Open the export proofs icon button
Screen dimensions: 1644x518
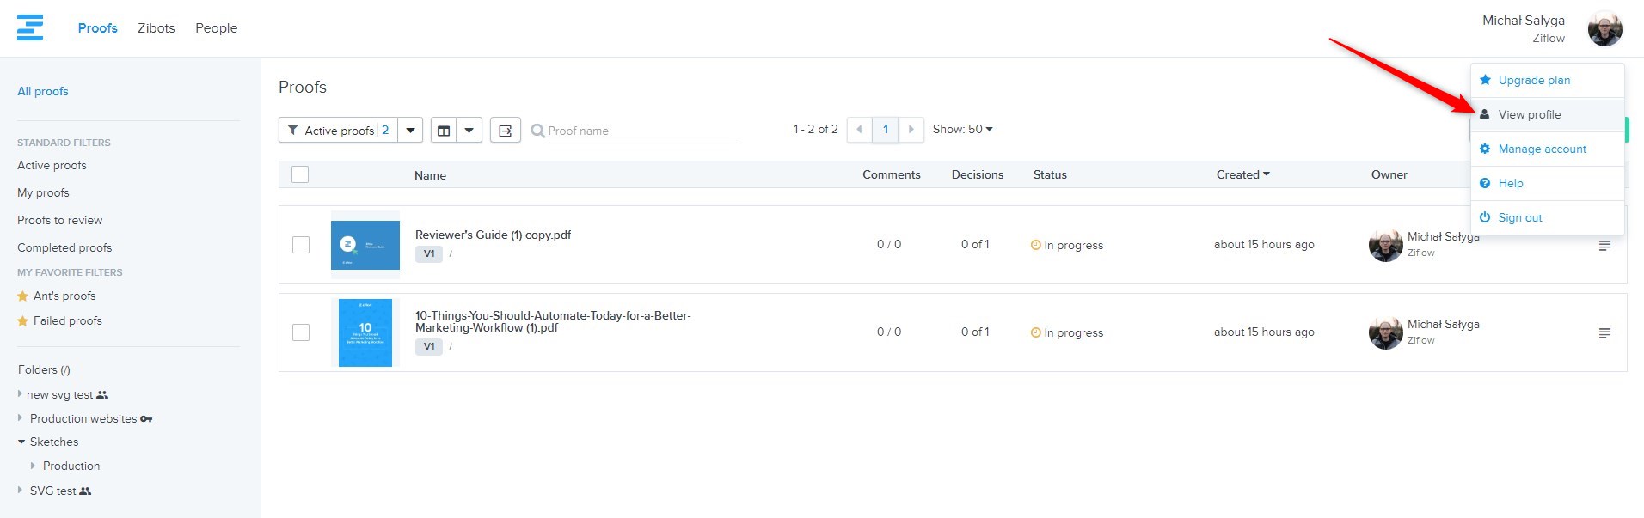pos(506,131)
